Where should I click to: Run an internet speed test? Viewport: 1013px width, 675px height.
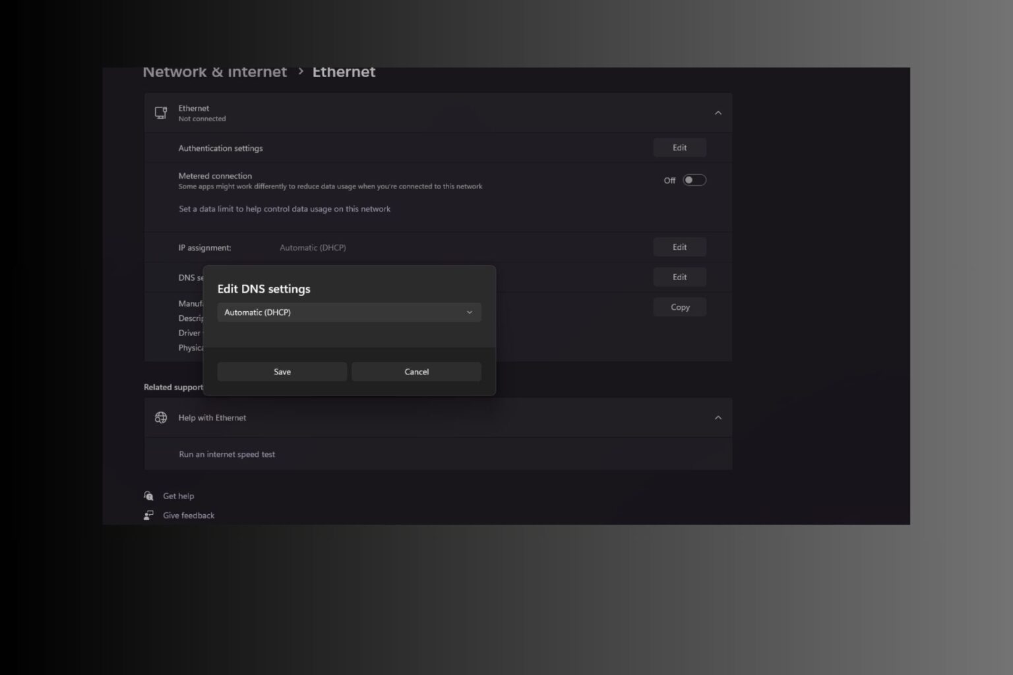tap(227, 454)
